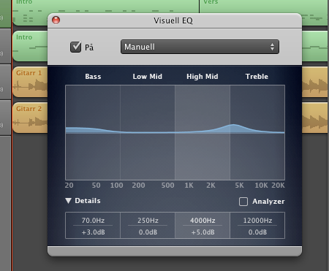Click the EQ curve peak near 4K
The width and height of the screenshot is (329, 271).
[233, 125]
